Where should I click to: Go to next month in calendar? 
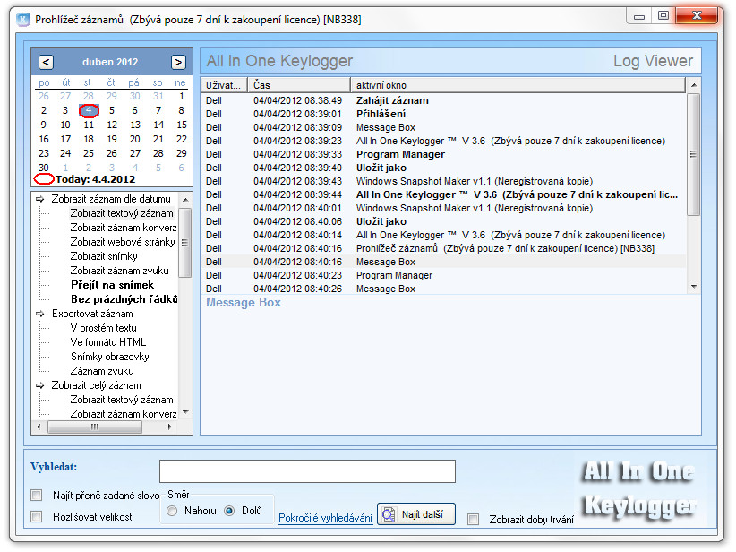coord(178,62)
